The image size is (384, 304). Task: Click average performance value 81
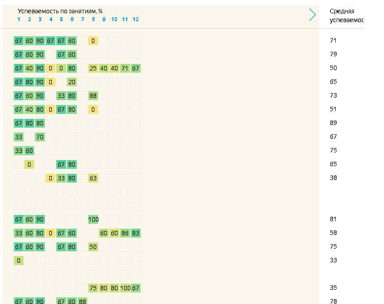333,219
